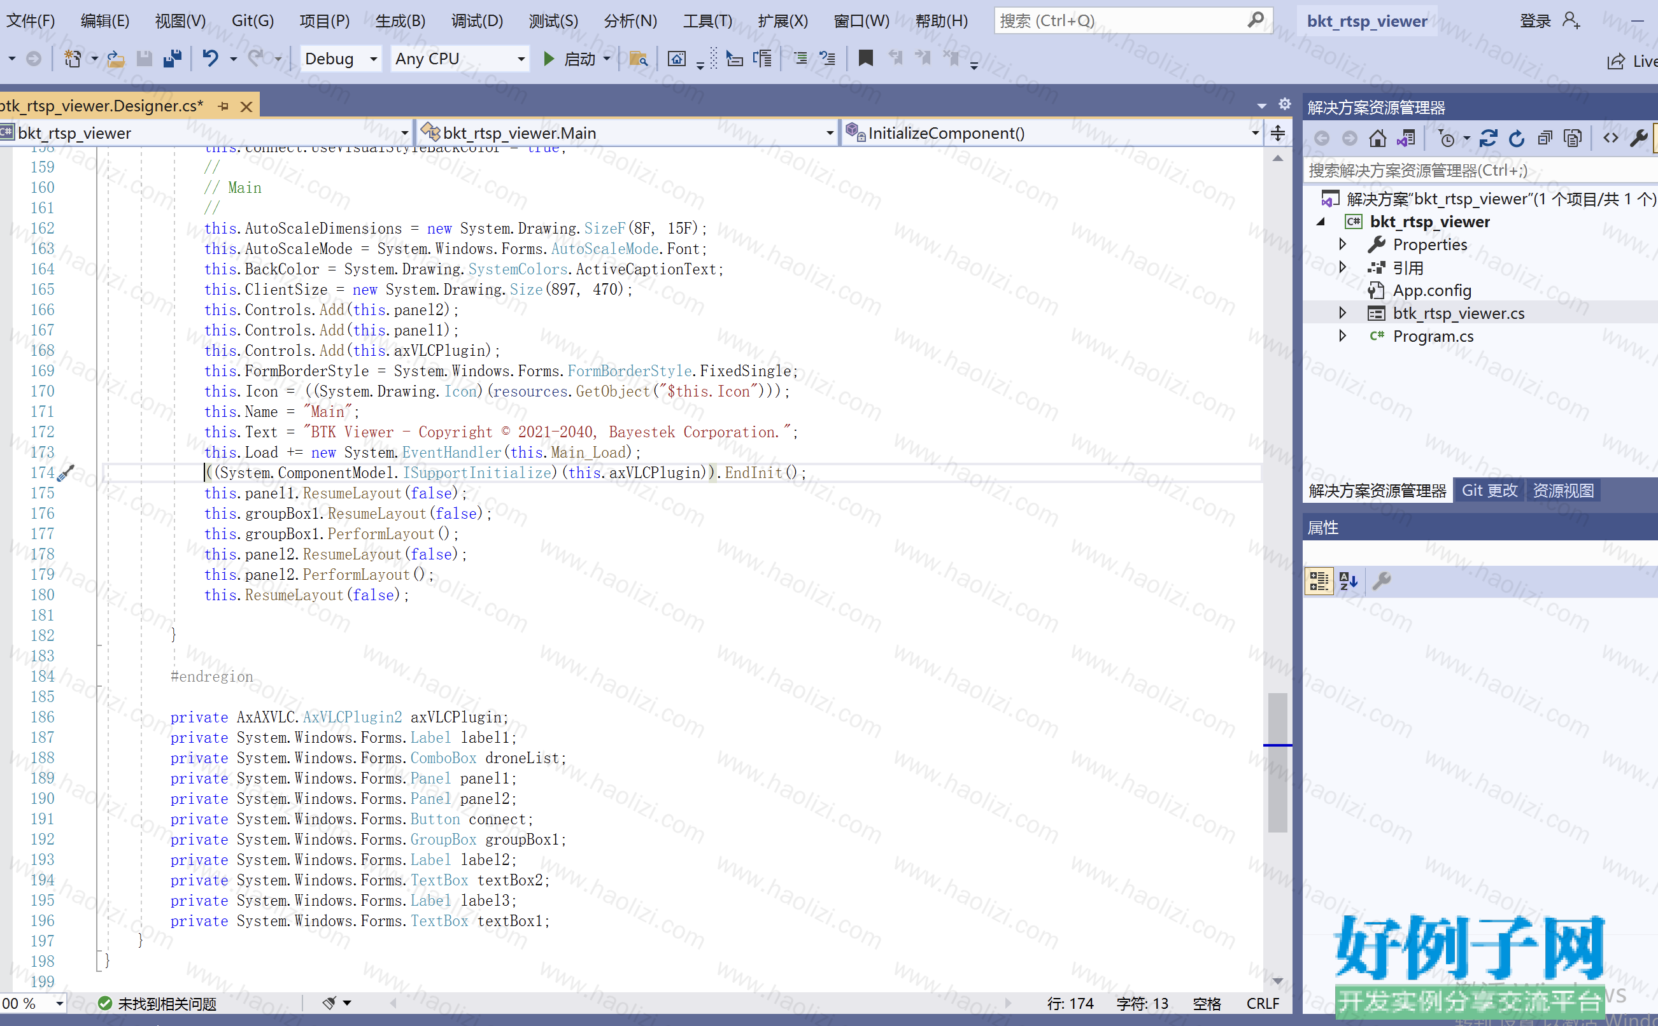Click the 未找到相关问题 status indicator
The height and width of the screenshot is (1026, 1658).
click(157, 1003)
